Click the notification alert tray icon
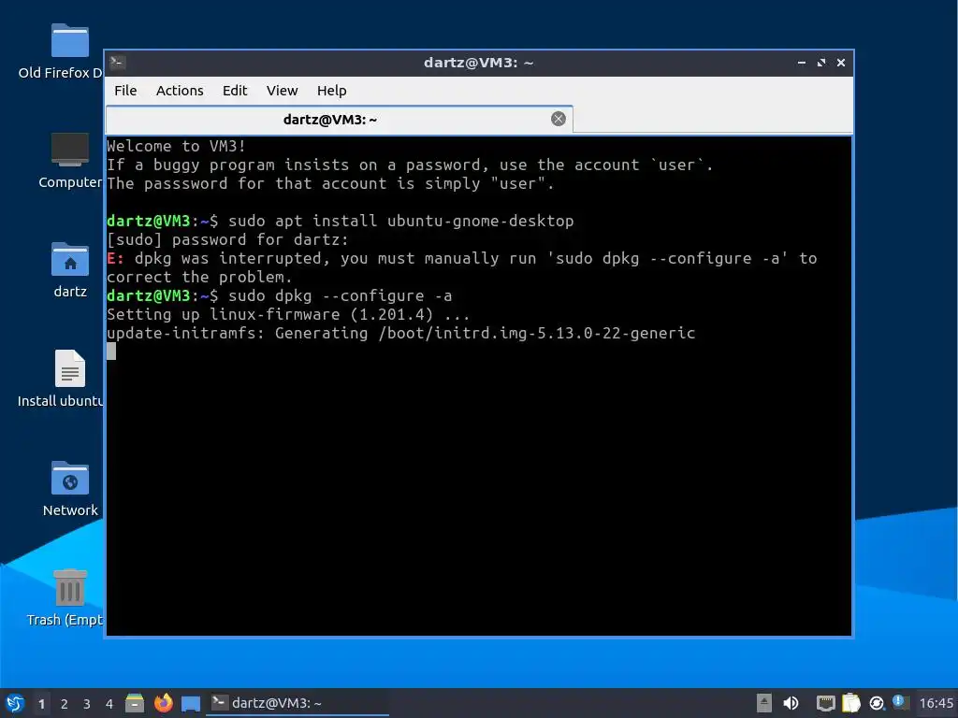Viewport: 958px width, 718px height. 899,702
